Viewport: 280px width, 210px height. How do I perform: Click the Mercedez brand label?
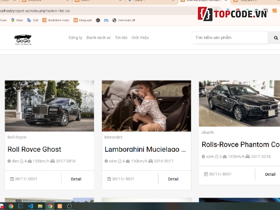(x=114, y=137)
